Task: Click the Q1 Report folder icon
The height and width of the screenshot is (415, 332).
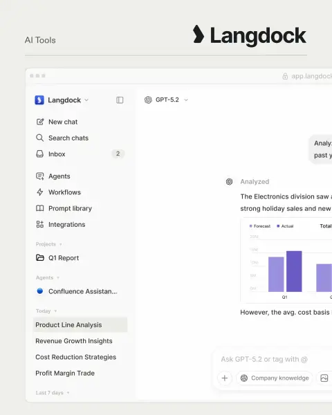Action: [39, 258]
